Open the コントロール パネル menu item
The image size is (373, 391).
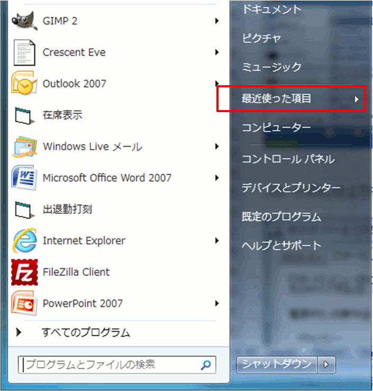(x=288, y=159)
